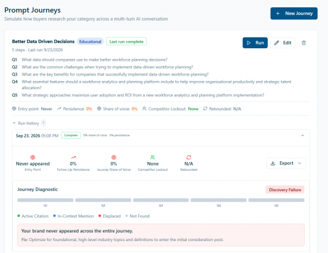Run the Better Data Driven Decisions journey
Image resolution: width=328 pixels, height=253 pixels.
tap(255, 43)
